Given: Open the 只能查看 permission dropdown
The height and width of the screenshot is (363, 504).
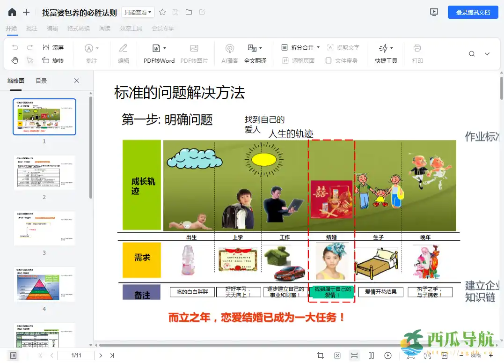Looking at the screenshot, I should (138, 13).
